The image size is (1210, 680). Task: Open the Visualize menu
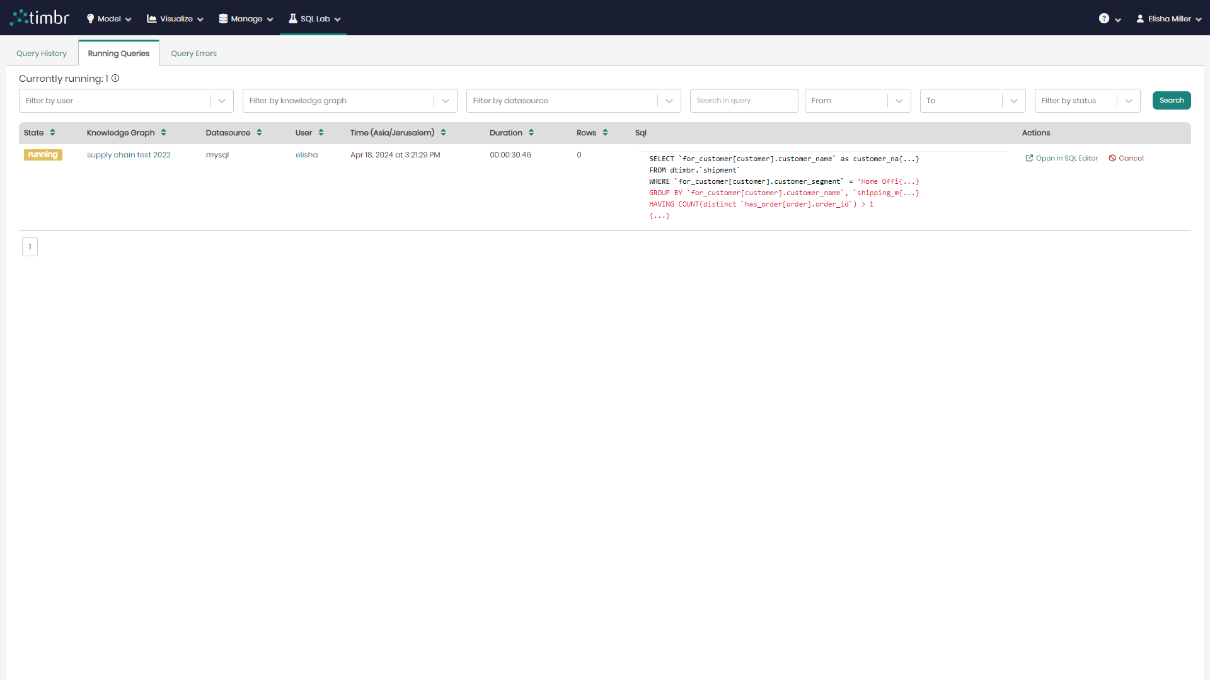(x=174, y=18)
